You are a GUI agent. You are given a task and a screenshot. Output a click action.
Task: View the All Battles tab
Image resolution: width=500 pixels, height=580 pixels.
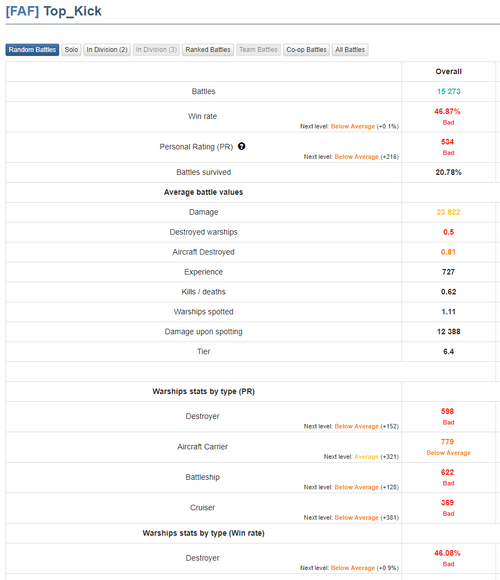(350, 50)
